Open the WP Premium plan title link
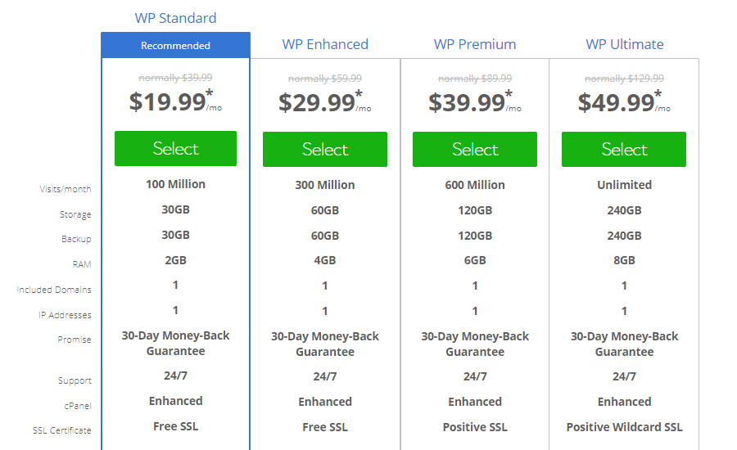This screenshot has height=450, width=737. tap(475, 45)
